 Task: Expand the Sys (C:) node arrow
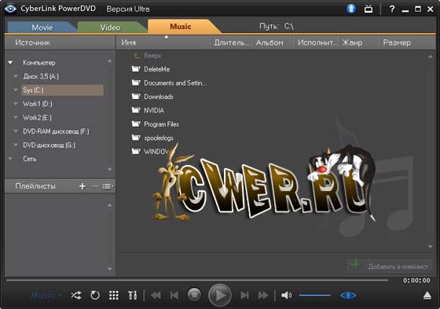coord(16,90)
